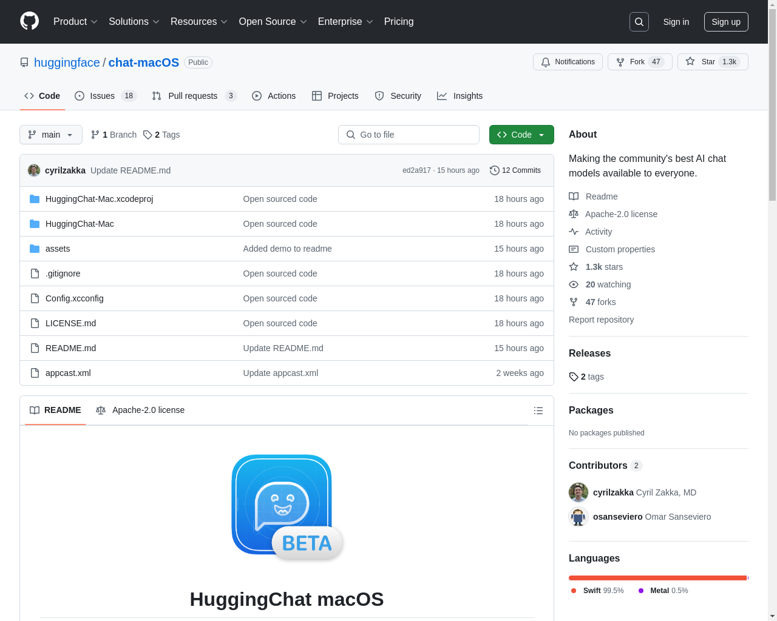This screenshot has width=777, height=621.
Task: Click the appcast.xml file icon
Action: coord(35,373)
